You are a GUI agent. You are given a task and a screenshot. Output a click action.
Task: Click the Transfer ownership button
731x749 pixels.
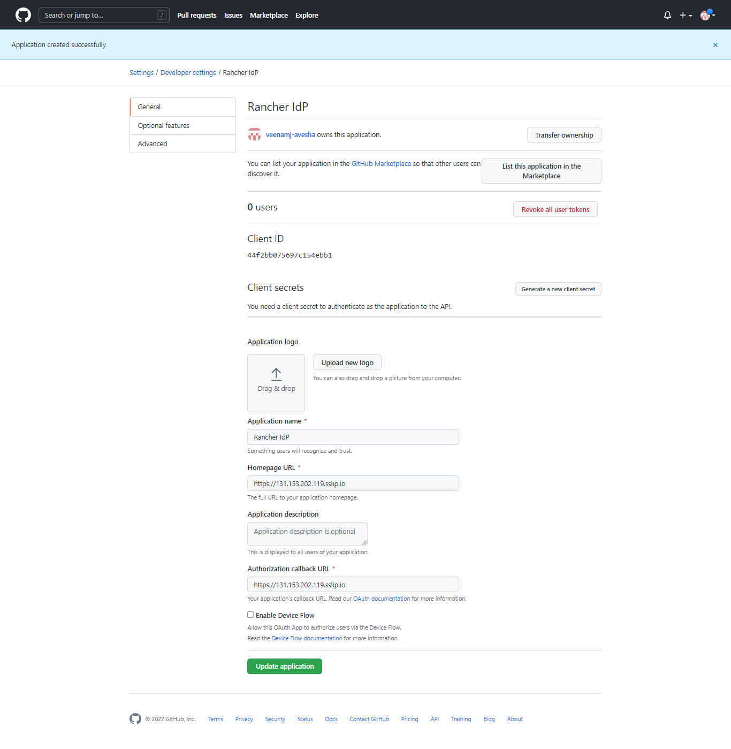564,135
